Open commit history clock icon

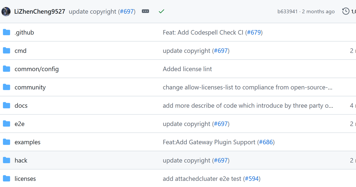point(346,11)
